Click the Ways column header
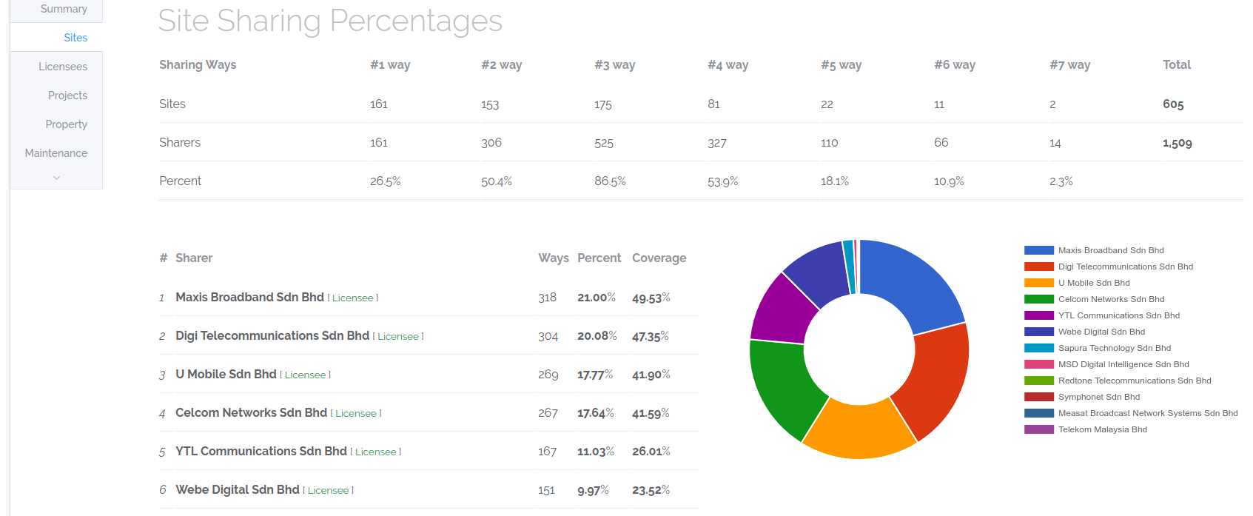This screenshot has width=1253, height=516. pyautogui.click(x=554, y=258)
